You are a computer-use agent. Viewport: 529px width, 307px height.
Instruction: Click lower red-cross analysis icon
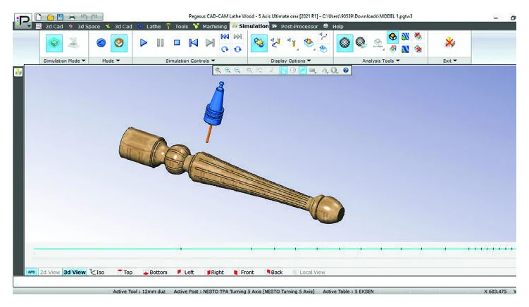(418, 49)
